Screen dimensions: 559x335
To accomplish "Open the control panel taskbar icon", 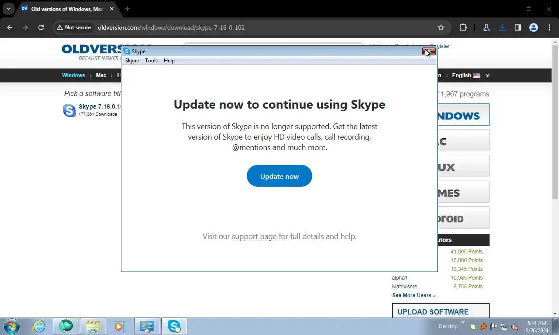I will click(x=147, y=326).
